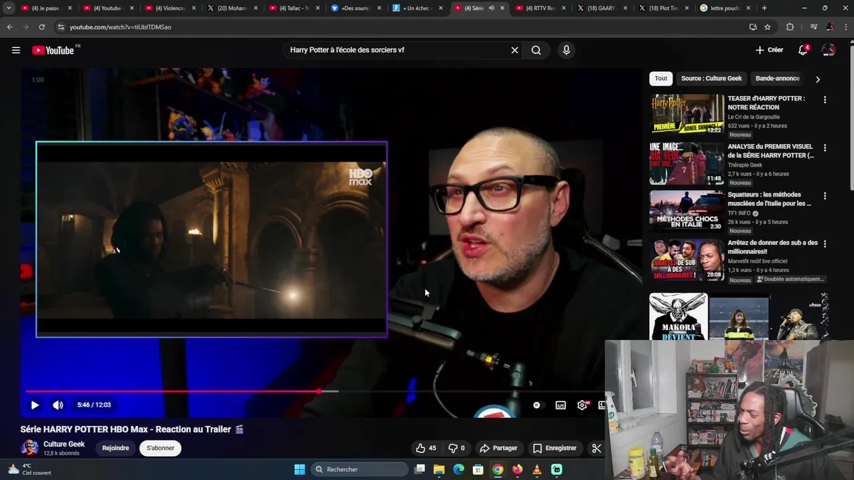Screen dimensions: 854x480
Task: Click install app icon in address bar
Action: tap(753, 27)
